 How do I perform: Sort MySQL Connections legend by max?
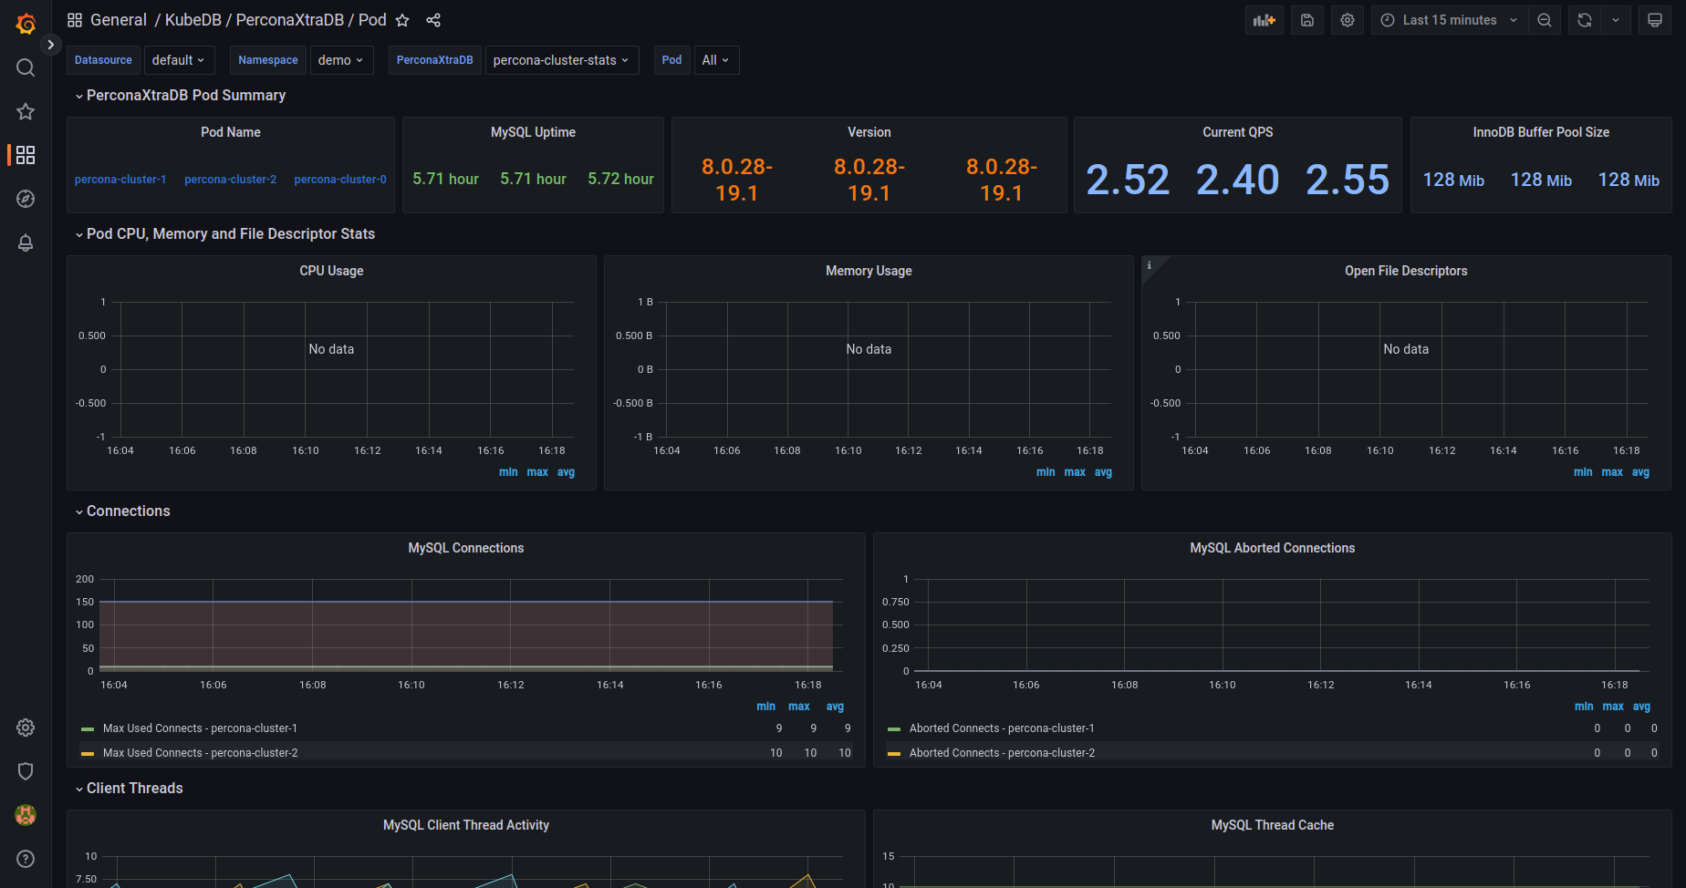(799, 706)
